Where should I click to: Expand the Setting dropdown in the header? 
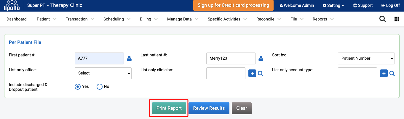point(333,6)
